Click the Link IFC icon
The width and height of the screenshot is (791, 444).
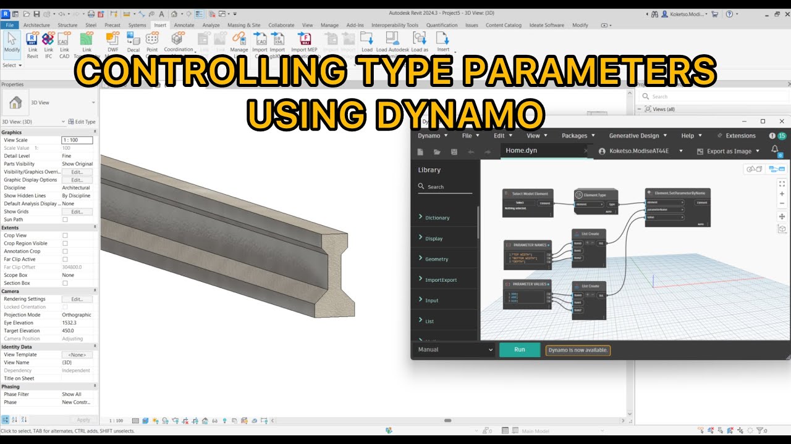pyautogui.click(x=48, y=39)
